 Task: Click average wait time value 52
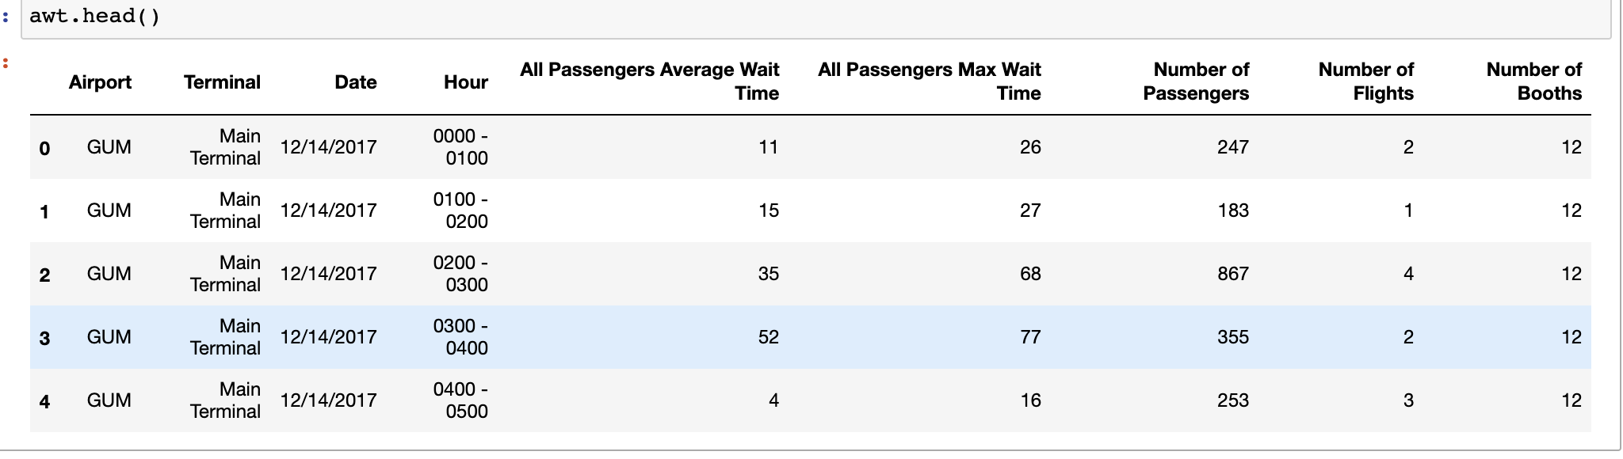point(769,337)
